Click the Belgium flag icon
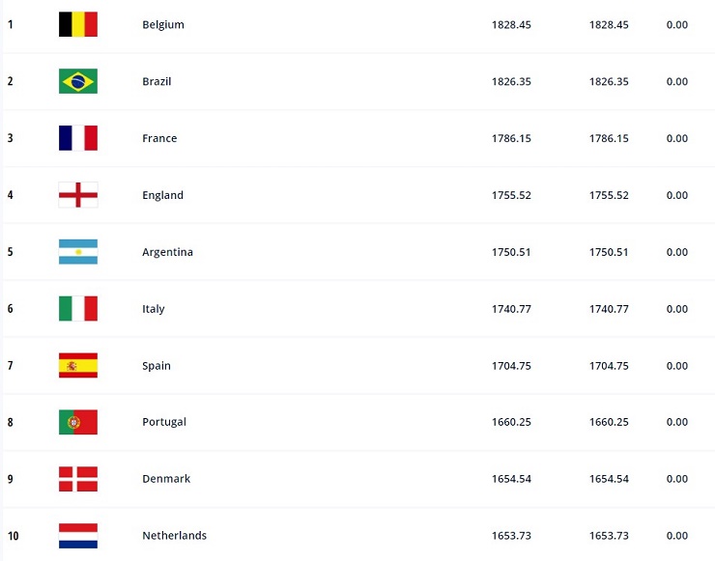This screenshot has width=715, height=561. pyautogui.click(x=78, y=24)
